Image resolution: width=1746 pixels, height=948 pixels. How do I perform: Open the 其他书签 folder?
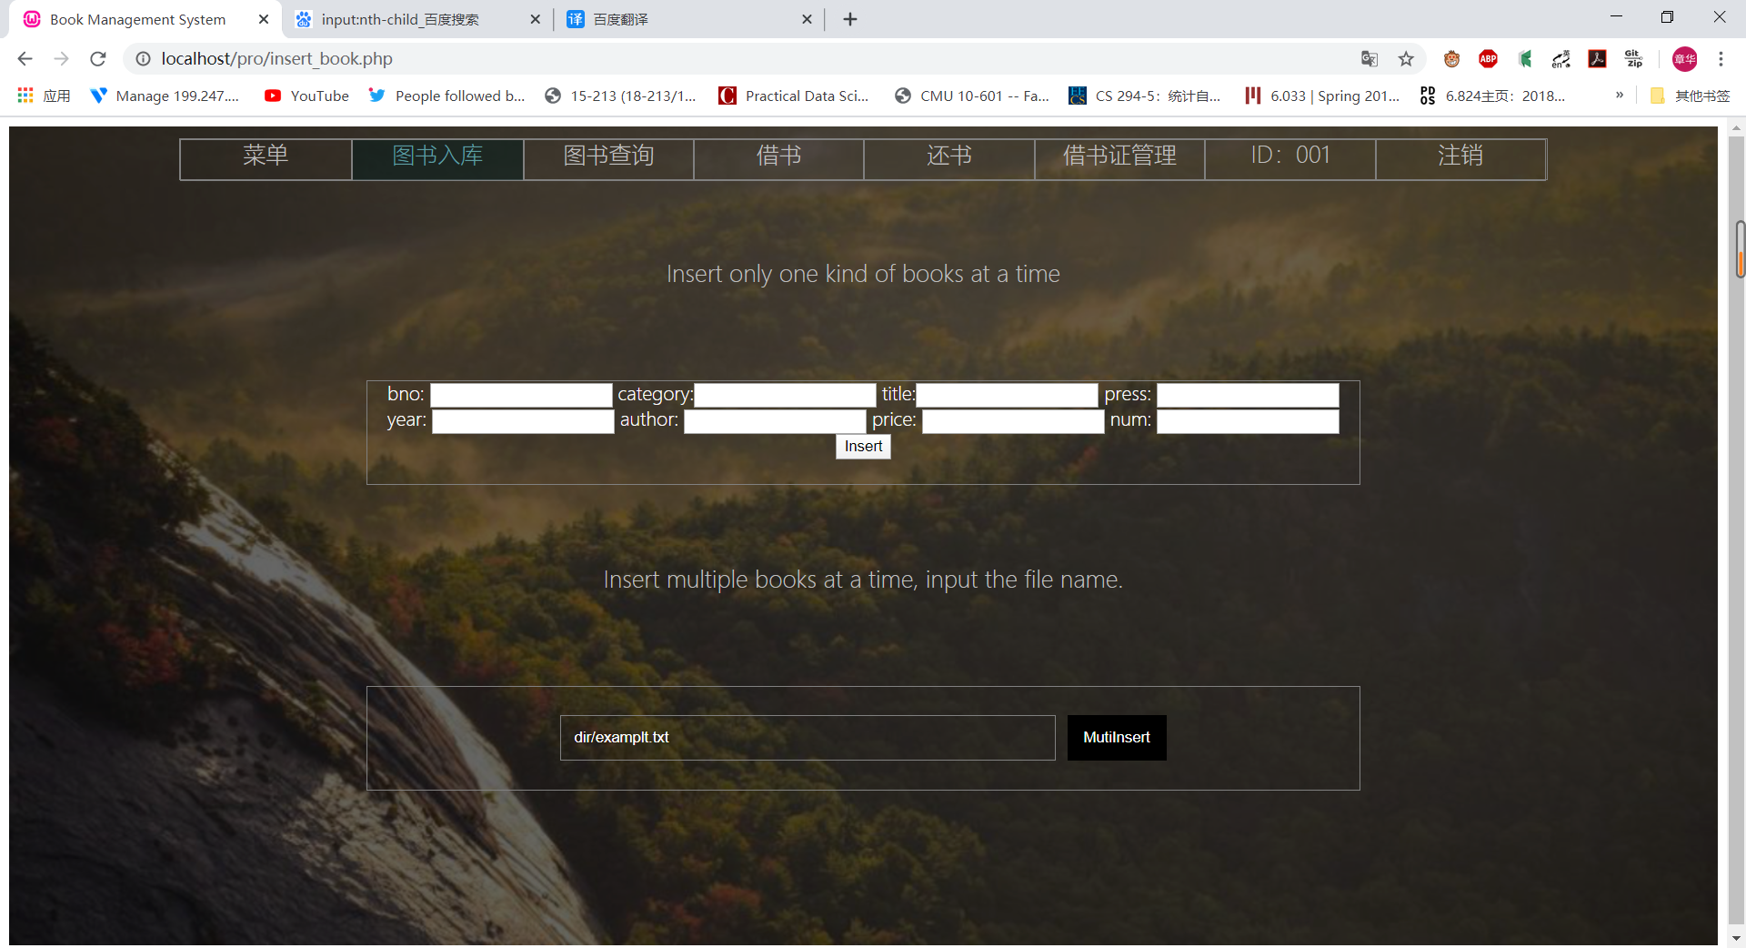tap(1691, 96)
